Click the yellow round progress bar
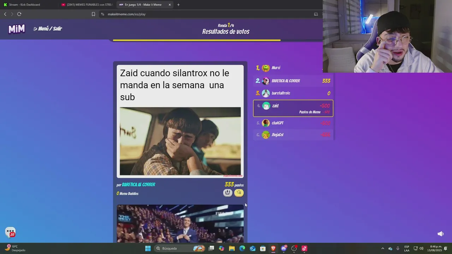Screen dimensions: 452x254 tap(197, 40)
